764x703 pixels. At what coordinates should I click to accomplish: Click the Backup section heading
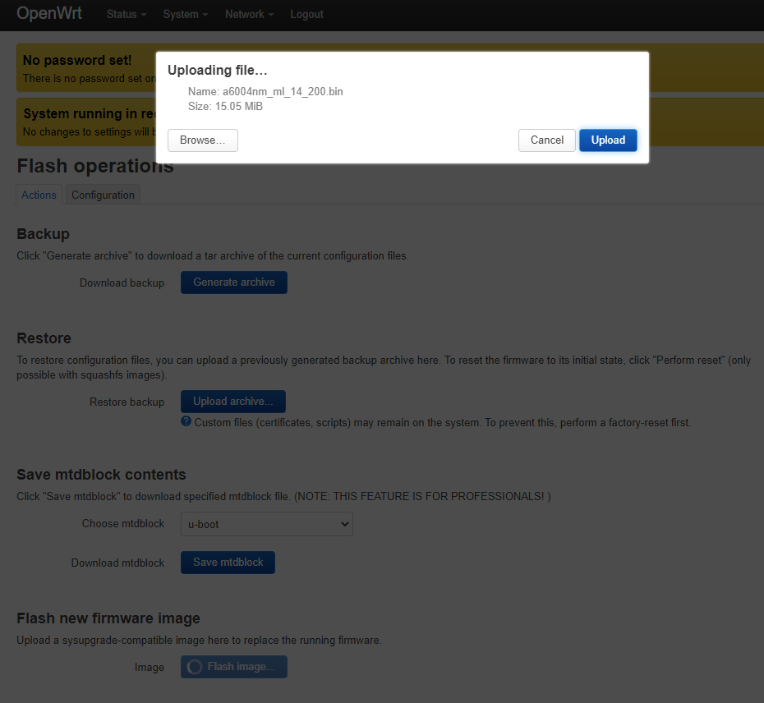pyautogui.click(x=43, y=234)
